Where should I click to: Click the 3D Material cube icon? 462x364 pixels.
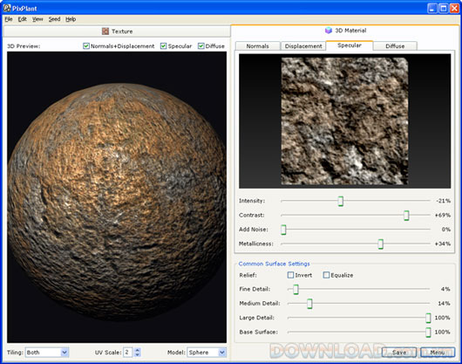[x=329, y=31]
